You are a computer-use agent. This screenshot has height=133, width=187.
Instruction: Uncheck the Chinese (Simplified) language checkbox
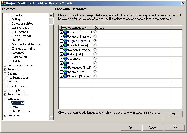tap(61, 32)
